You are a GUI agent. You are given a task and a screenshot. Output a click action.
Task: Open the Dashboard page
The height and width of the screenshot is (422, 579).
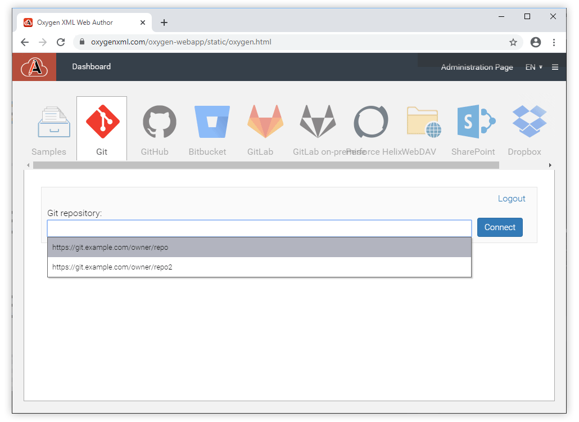coord(92,66)
